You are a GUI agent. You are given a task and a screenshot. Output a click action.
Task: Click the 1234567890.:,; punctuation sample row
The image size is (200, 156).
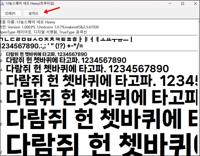tap(41, 46)
